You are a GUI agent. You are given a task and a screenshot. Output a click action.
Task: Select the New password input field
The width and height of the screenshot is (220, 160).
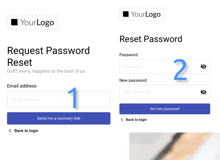pos(158,92)
